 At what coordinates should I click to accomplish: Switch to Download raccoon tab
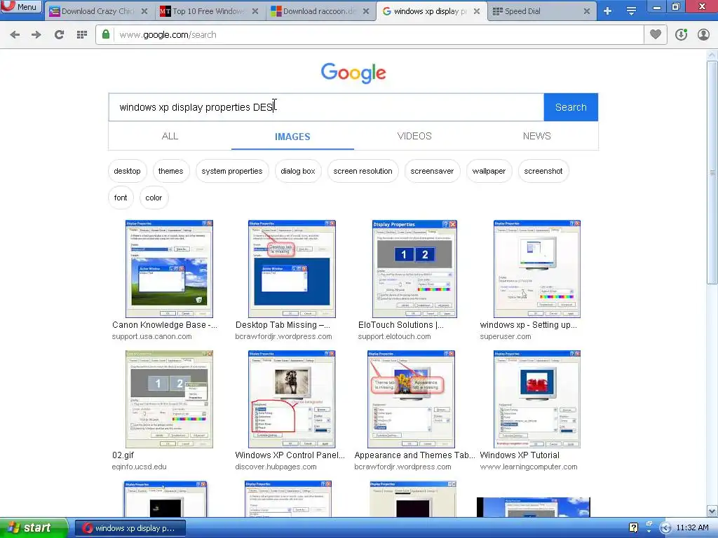pos(320,11)
